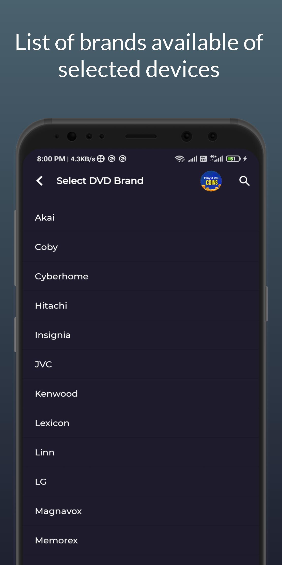The image size is (282, 565).
Task: Tap the battery indicator icon
Action: 233,159
